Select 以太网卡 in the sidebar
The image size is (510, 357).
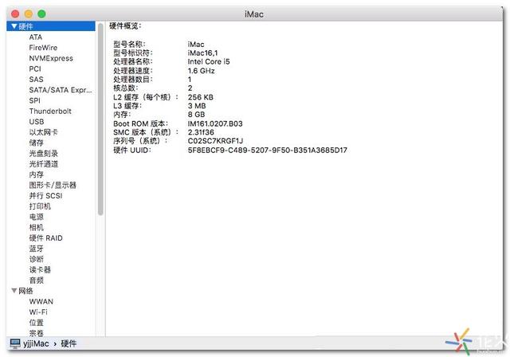[x=43, y=132]
